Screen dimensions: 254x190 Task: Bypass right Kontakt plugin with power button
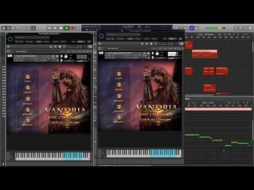point(102,36)
